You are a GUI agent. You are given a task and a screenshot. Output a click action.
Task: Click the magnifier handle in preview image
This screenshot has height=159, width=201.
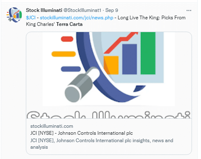[82, 85]
